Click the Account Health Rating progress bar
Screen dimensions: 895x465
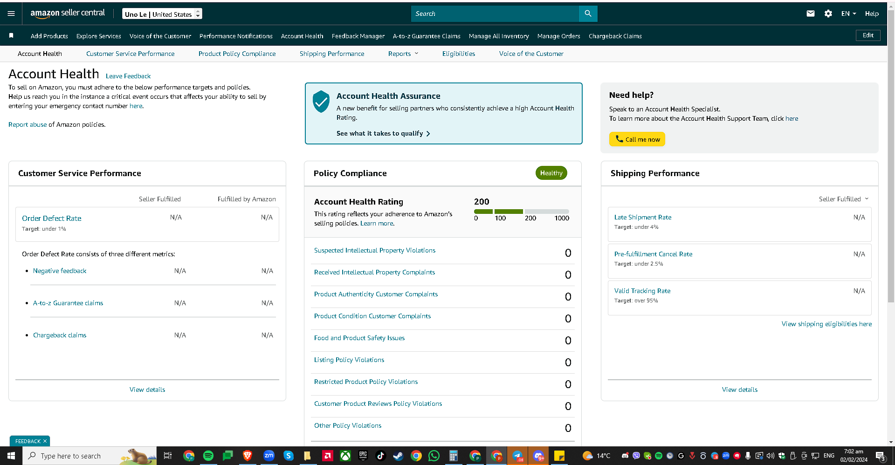522,212
